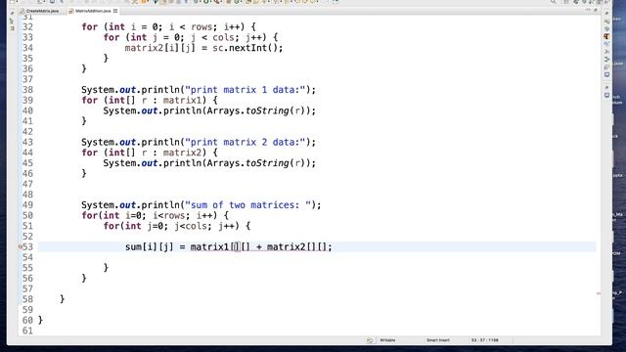Maximize the editor area with its maximize icon
626x352 pixels.
click(596, 11)
